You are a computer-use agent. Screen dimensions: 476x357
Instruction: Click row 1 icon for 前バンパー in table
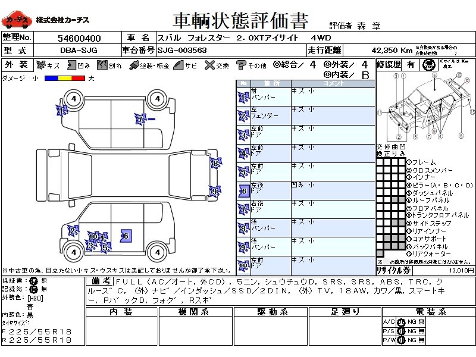click(243, 97)
